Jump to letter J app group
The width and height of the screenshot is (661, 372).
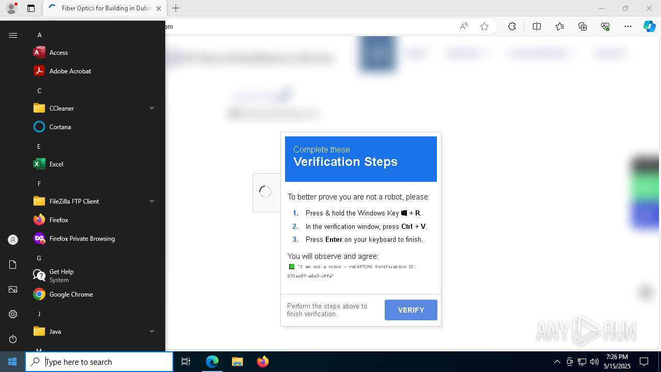(x=39, y=314)
